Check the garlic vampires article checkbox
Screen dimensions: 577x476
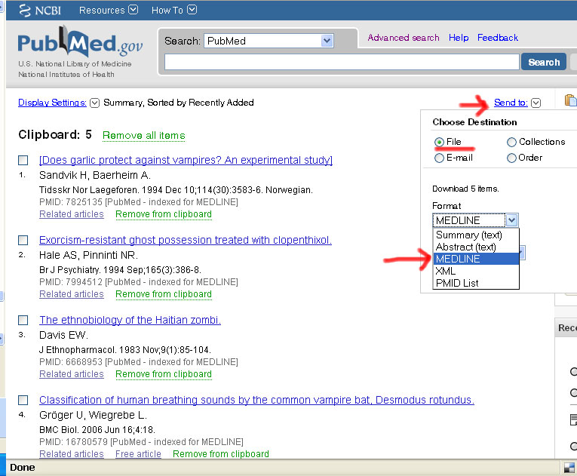23,160
